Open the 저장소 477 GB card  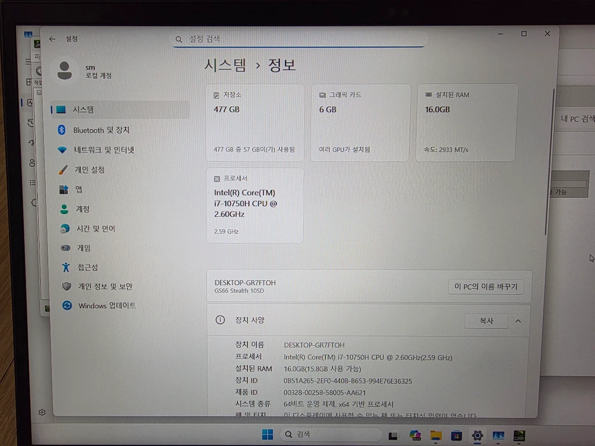tap(255, 123)
